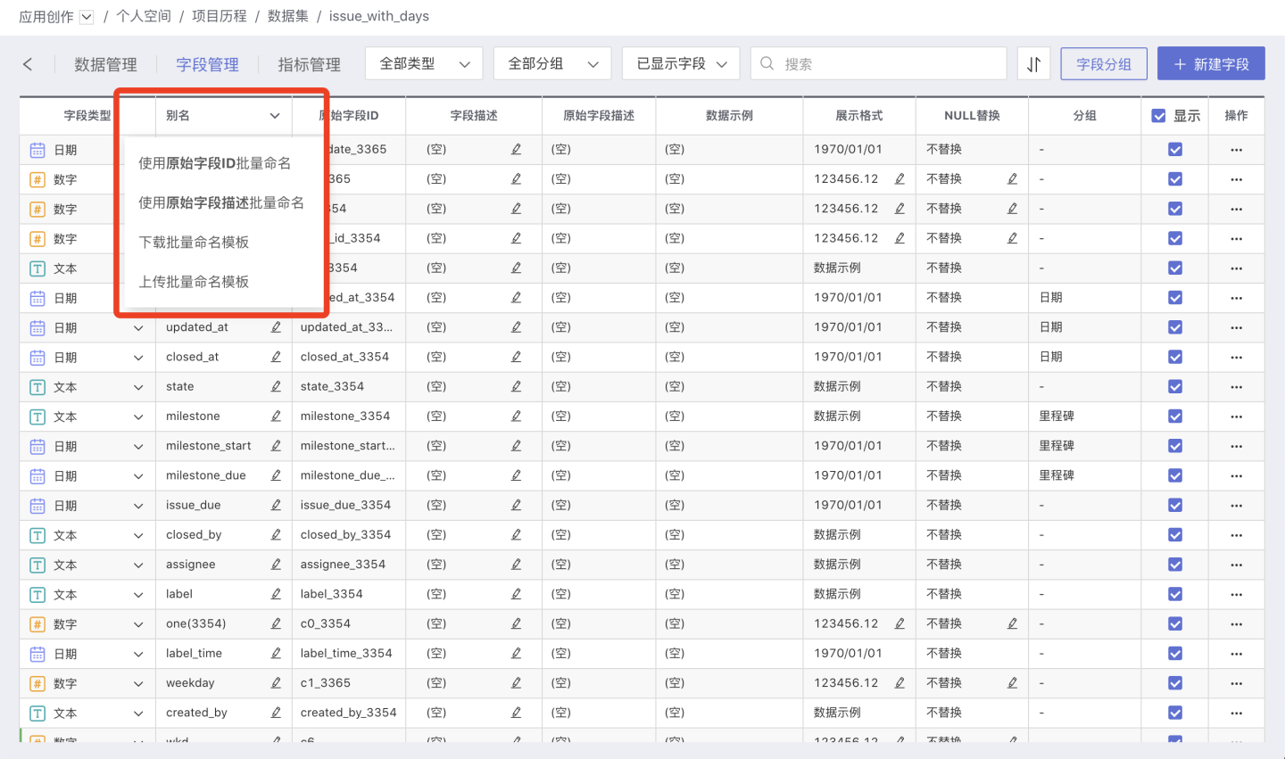Switch to the 指标管理 tab
The width and height of the screenshot is (1285, 759).
[309, 64]
